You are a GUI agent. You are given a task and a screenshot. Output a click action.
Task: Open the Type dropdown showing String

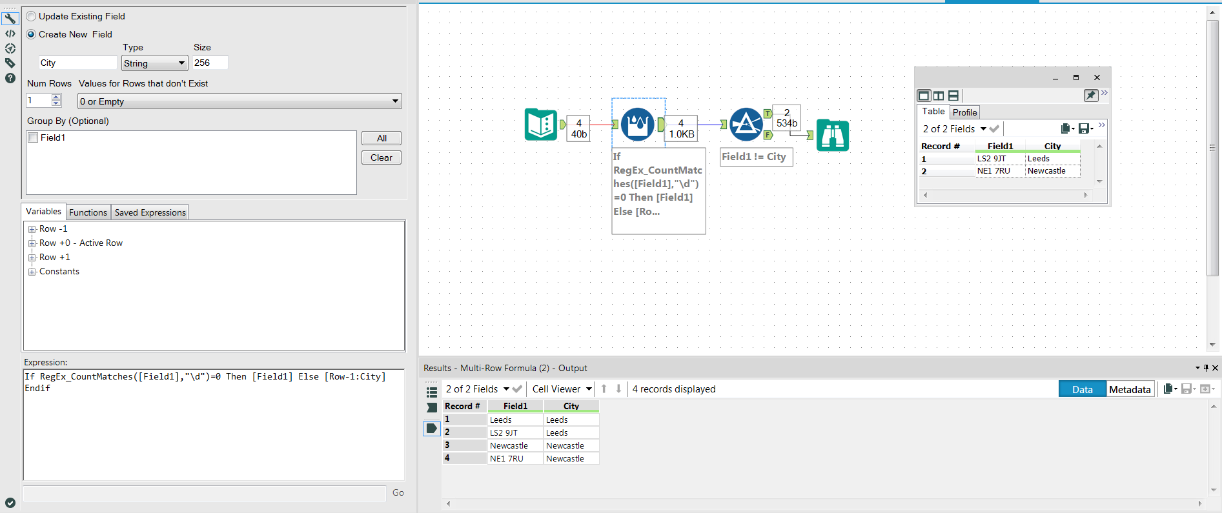pos(154,63)
